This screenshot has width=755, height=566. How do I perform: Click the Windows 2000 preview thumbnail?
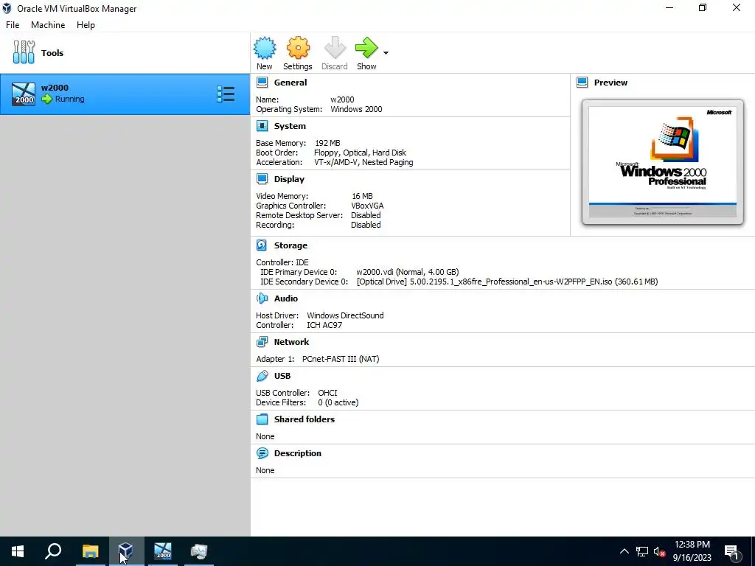[x=663, y=162]
